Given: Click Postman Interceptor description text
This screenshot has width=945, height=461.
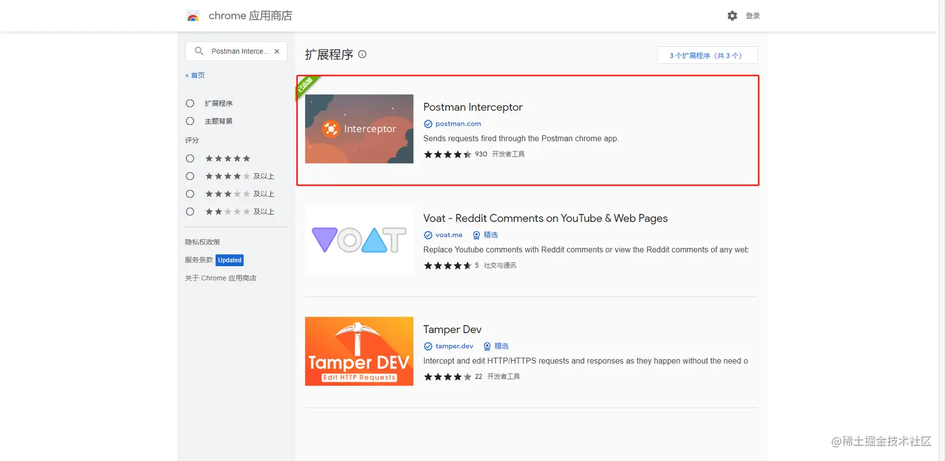Looking at the screenshot, I should (x=521, y=139).
